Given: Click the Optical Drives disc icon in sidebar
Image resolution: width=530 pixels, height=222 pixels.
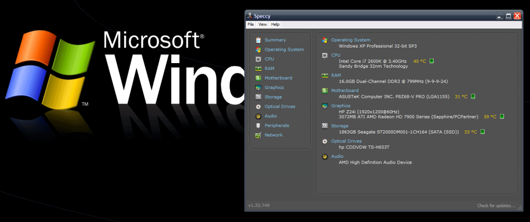Looking at the screenshot, I should pos(258,107).
